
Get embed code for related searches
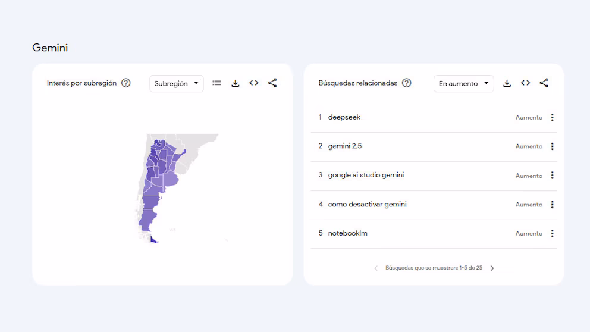526,83
